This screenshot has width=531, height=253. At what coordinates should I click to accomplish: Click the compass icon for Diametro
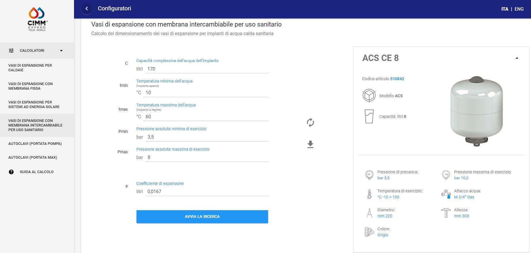(369, 213)
